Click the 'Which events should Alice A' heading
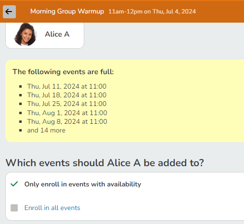The width and height of the screenshot is (244, 224). tap(105, 163)
